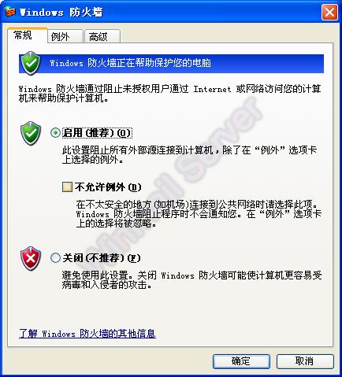
Task: Select the 常规 tab
Action: [x=28, y=35]
